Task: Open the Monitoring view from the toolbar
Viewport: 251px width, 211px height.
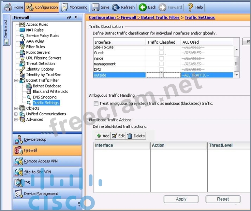Action: pos(65,7)
